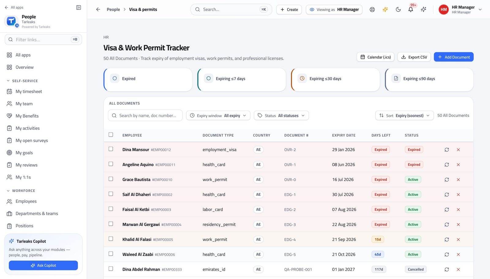
Task: Delete Marwan Al Gergawi's row
Action: [458, 225]
